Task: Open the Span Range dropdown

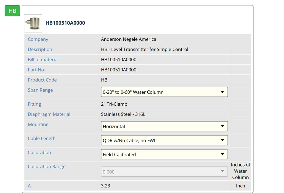Action: (164, 92)
